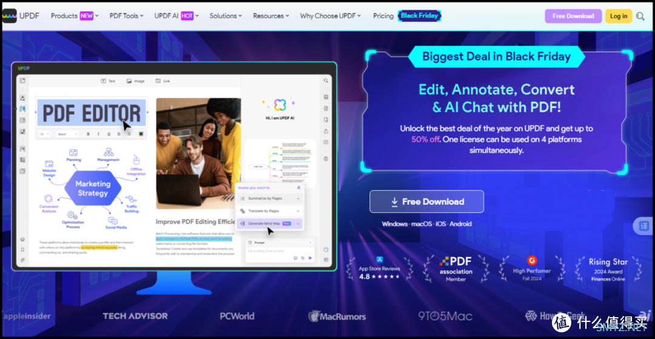Select the Text tool in app preview
Screen dimensions: 655x339
[108, 81]
